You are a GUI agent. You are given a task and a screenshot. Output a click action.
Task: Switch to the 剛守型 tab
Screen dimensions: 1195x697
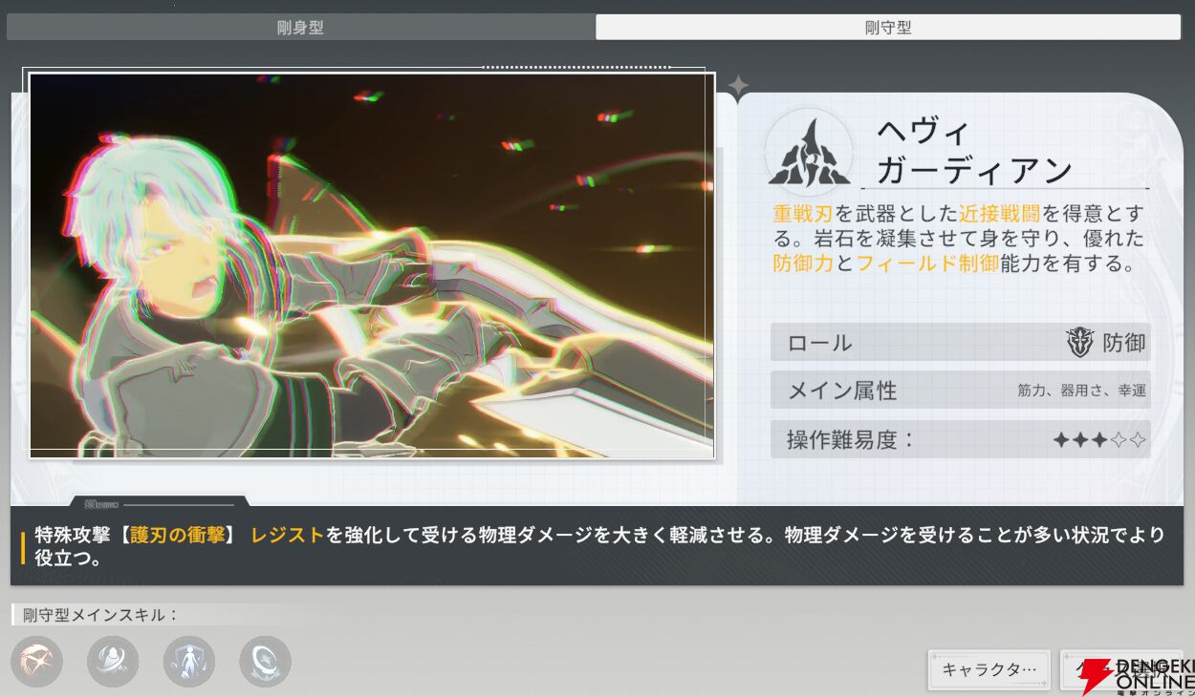tap(888, 28)
